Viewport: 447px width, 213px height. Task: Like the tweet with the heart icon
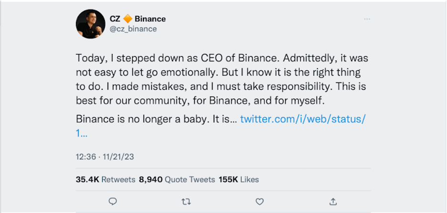[x=260, y=201]
